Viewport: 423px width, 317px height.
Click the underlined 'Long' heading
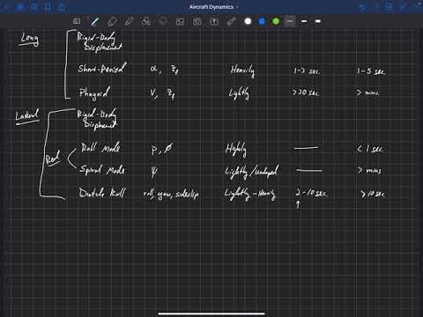click(29, 39)
